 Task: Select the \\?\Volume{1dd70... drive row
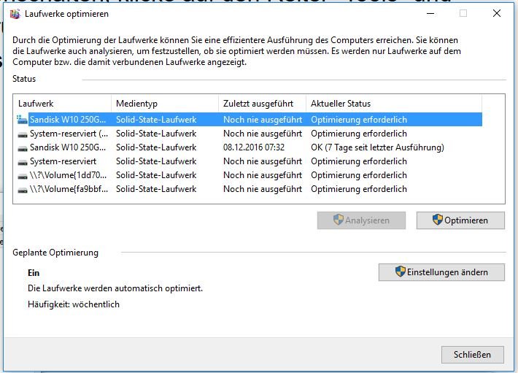[250, 175]
